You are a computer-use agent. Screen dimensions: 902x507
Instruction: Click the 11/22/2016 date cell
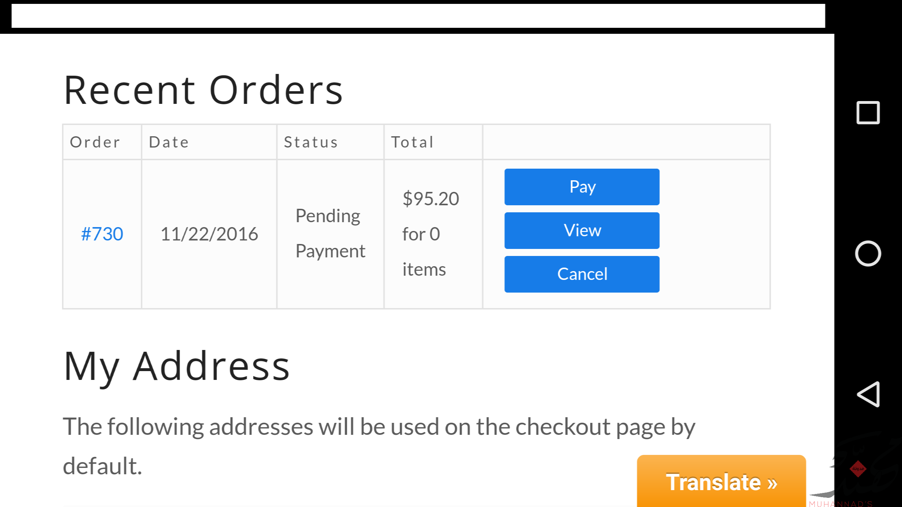point(209,234)
